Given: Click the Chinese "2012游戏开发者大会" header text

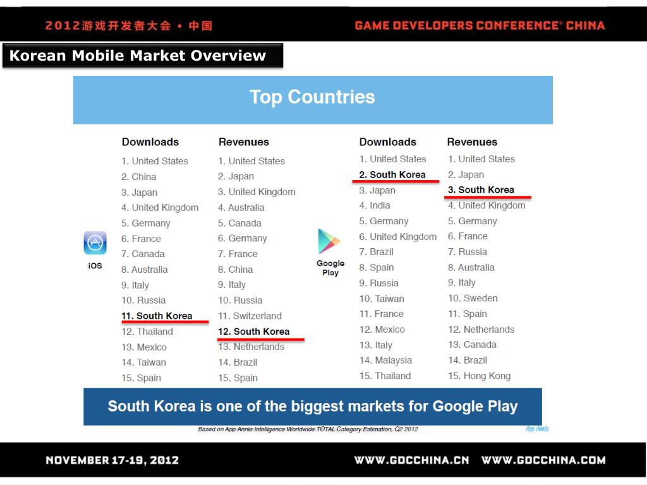Looking at the screenshot, I should [x=128, y=25].
